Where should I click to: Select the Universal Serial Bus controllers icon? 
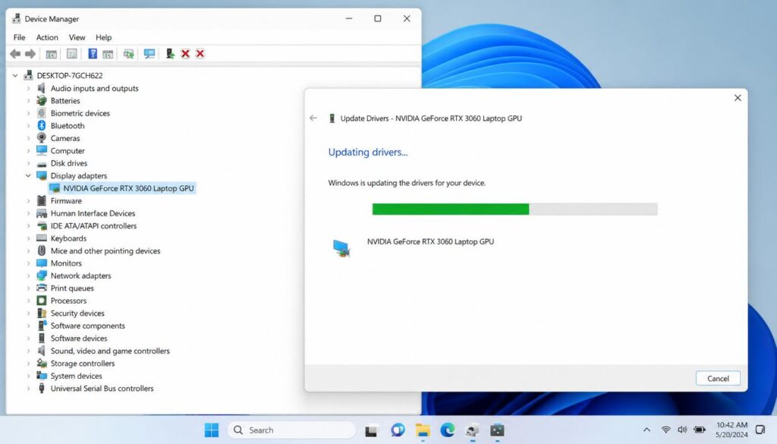coord(42,388)
